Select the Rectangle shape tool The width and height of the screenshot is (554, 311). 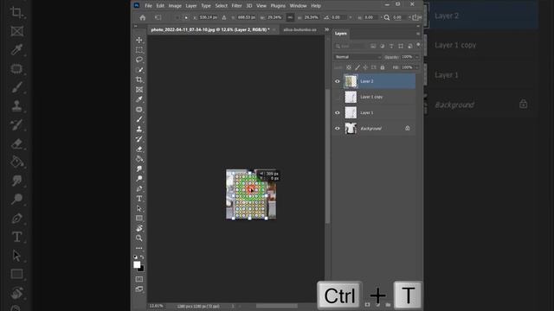point(139,219)
